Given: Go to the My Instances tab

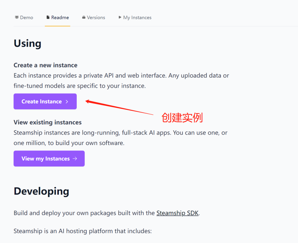Looking at the screenshot, I should [x=137, y=18].
